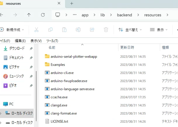Select clang-format.exe file name
This screenshot has height=127, width=178.
point(64,113)
